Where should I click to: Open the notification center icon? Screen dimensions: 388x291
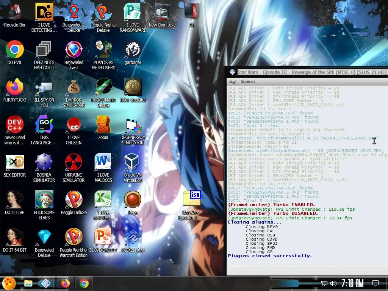[x=375, y=283]
